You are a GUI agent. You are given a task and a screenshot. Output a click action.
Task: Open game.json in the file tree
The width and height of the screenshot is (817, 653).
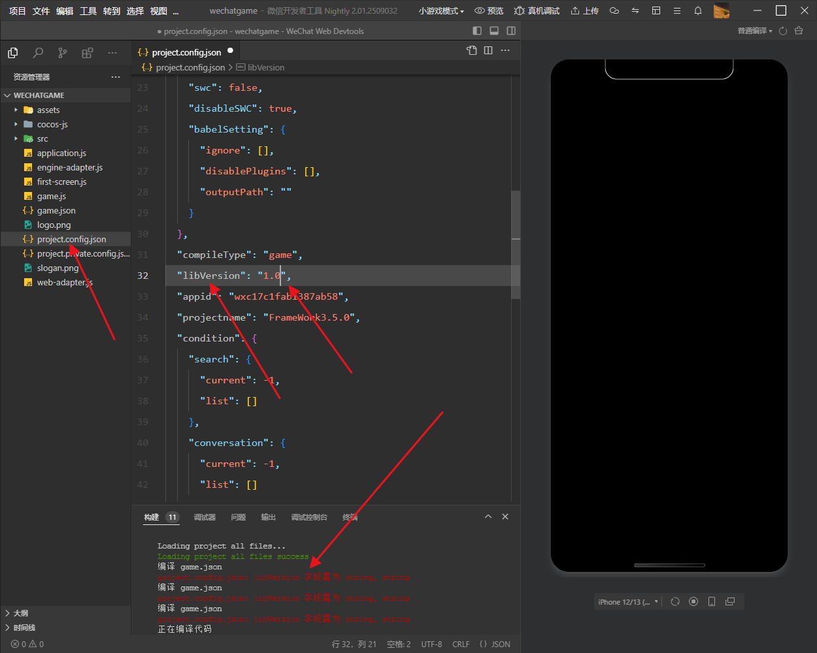pos(56,210)
